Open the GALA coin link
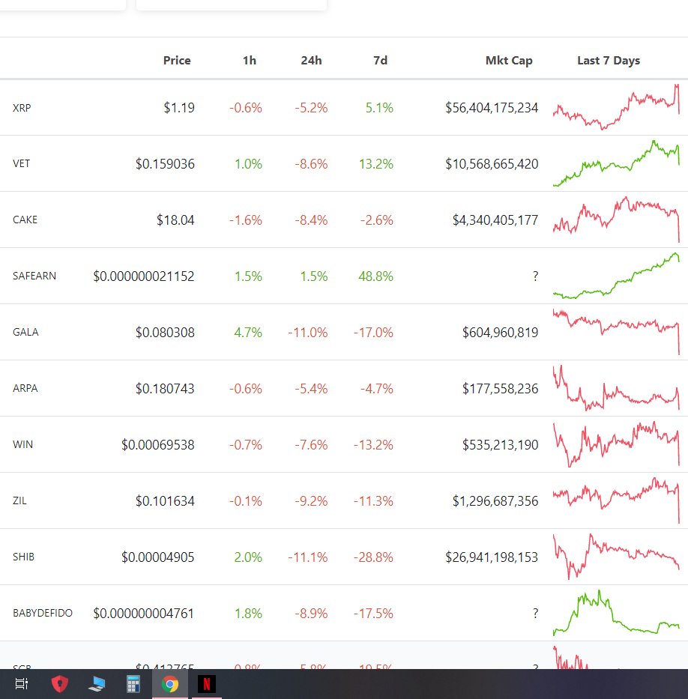Screen dimensions: 688x699 (25, 332)
